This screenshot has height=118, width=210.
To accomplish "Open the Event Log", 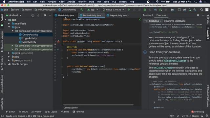I will click(198, 112).
